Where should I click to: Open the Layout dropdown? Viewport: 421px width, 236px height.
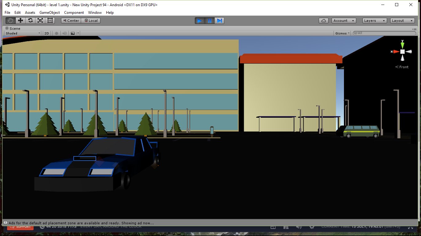pos(402,20)
